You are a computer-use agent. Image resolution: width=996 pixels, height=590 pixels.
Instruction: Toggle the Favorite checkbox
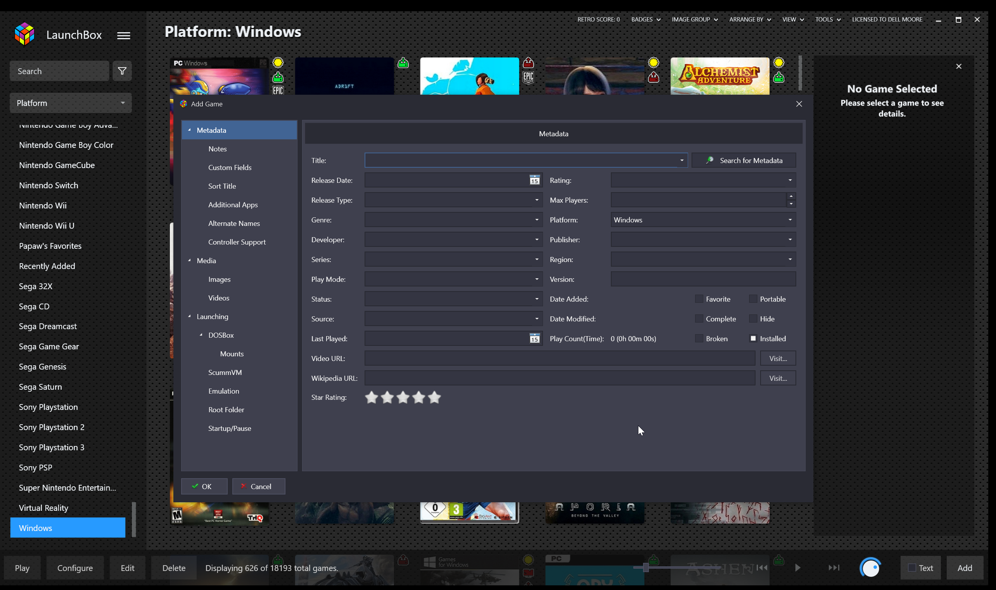point(699,298)
